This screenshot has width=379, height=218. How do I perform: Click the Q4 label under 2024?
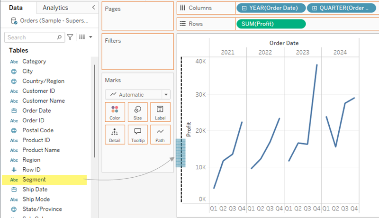354,209
